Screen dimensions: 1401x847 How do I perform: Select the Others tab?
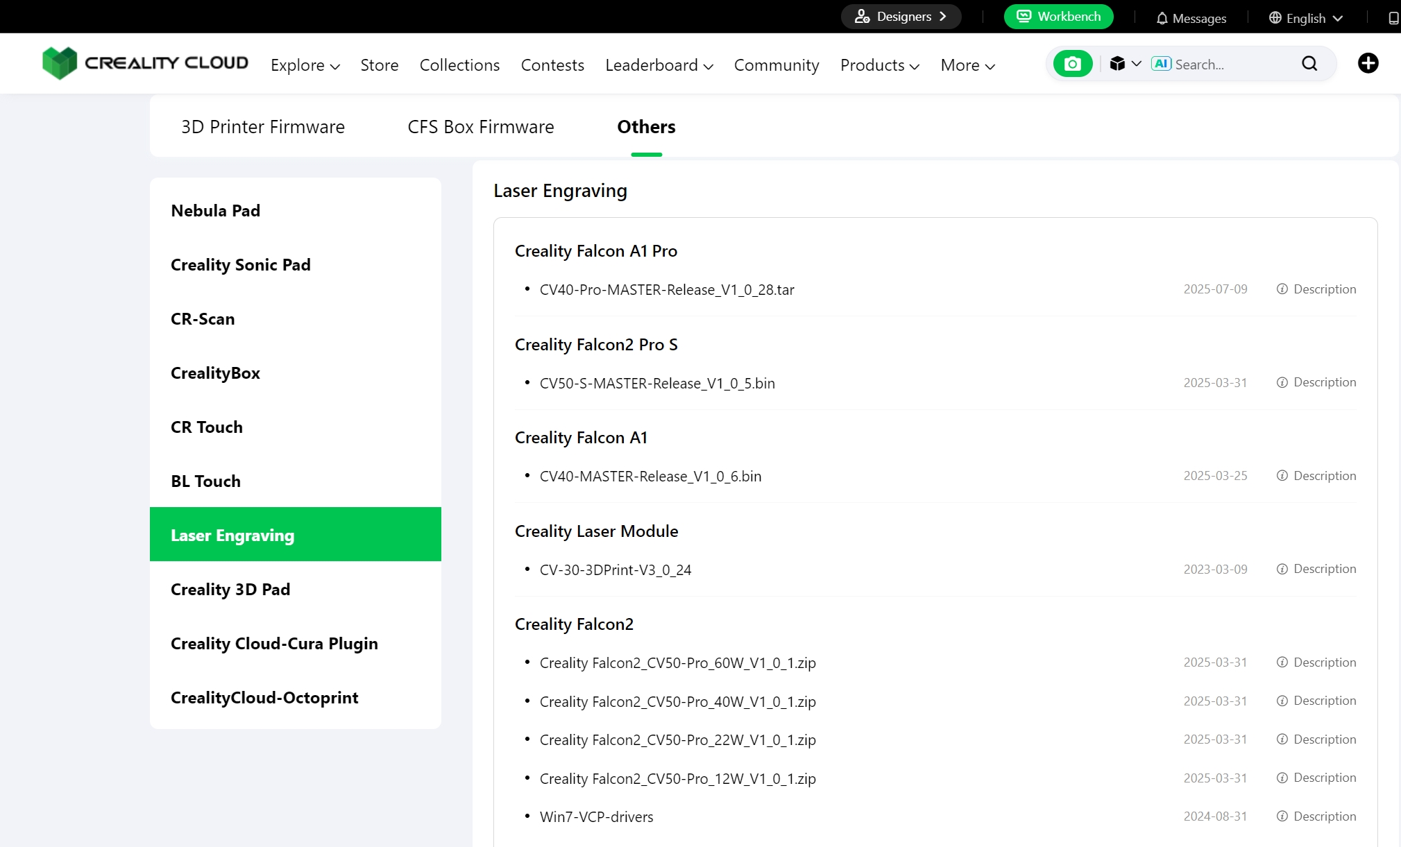(x=646, y=127)
